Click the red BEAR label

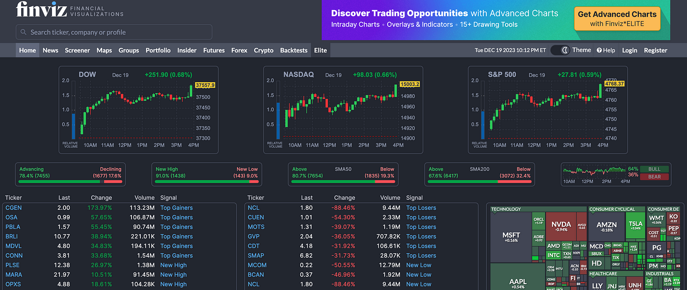[x=655, y=176]
